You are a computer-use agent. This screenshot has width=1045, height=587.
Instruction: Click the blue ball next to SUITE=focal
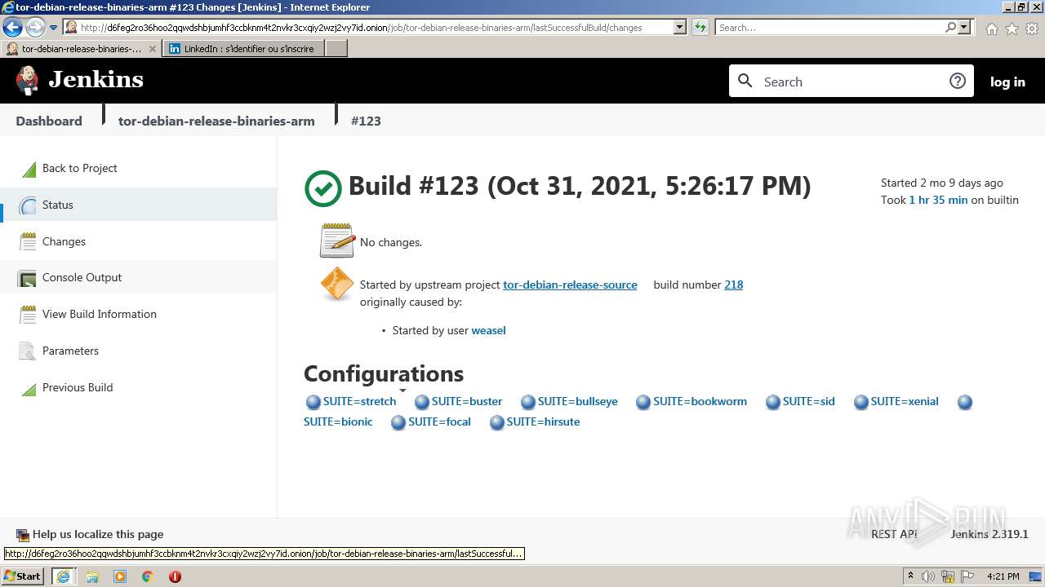[x=398, y=422]
